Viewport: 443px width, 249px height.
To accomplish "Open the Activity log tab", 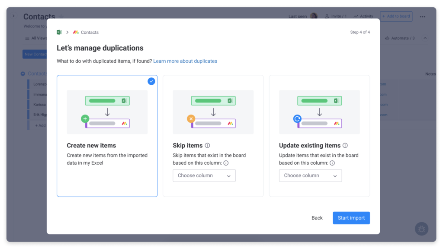I will point(363,16).
